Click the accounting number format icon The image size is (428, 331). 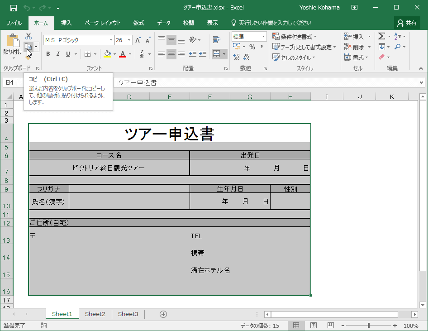[236, 47]
